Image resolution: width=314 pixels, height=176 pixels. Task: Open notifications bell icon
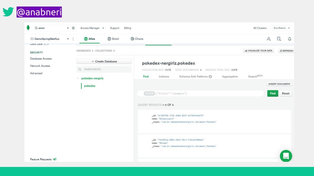pyautogui.click(x=289, y=39)
